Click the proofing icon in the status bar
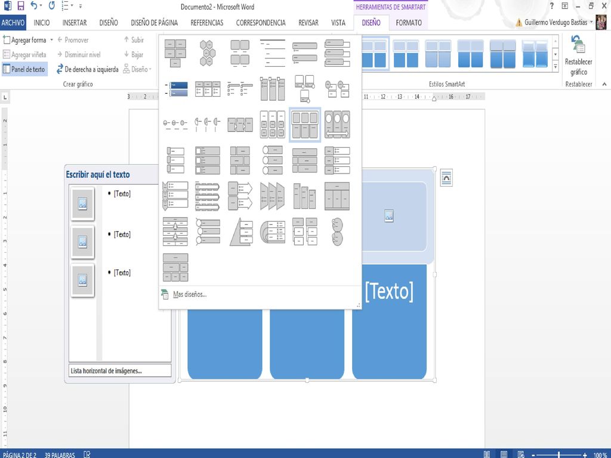Image resolution: width=611 pixels, height=458 pixels. pyautogui.click(x=87, y=454)
